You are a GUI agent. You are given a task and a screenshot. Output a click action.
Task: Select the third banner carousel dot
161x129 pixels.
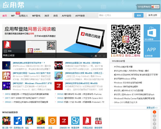click(x=100, y=56)
